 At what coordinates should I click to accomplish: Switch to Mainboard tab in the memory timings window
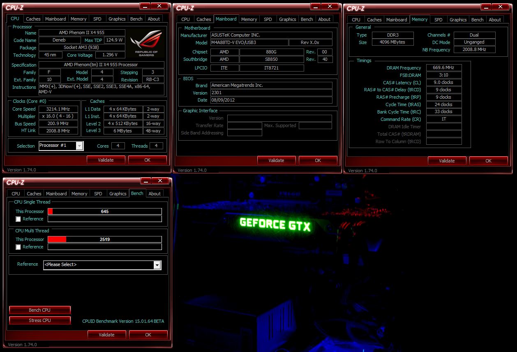[x=397, y=20]
